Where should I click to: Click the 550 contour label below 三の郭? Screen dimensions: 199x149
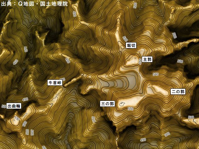coord(131,109)
